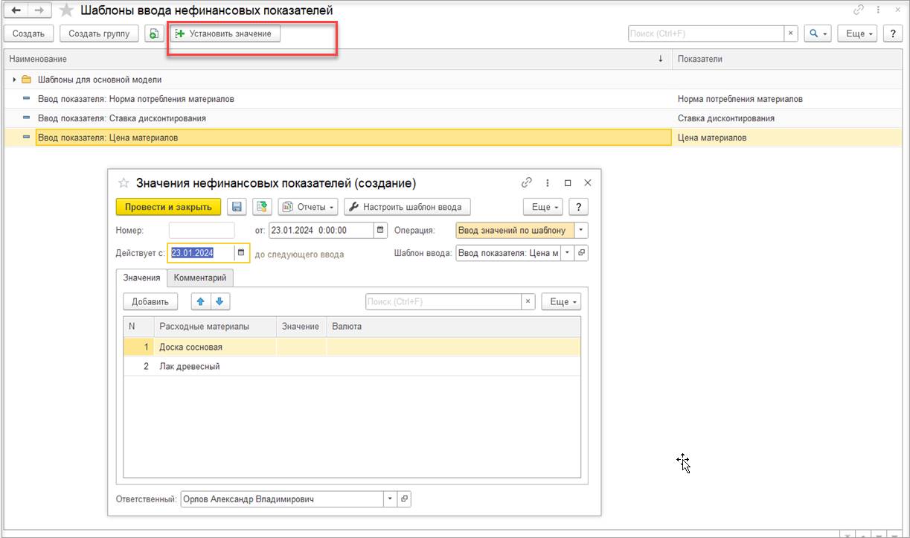910x538 pixels.
Task: Move the row up with the arrow
Action: pyautogui.click(x=201, y=301)
